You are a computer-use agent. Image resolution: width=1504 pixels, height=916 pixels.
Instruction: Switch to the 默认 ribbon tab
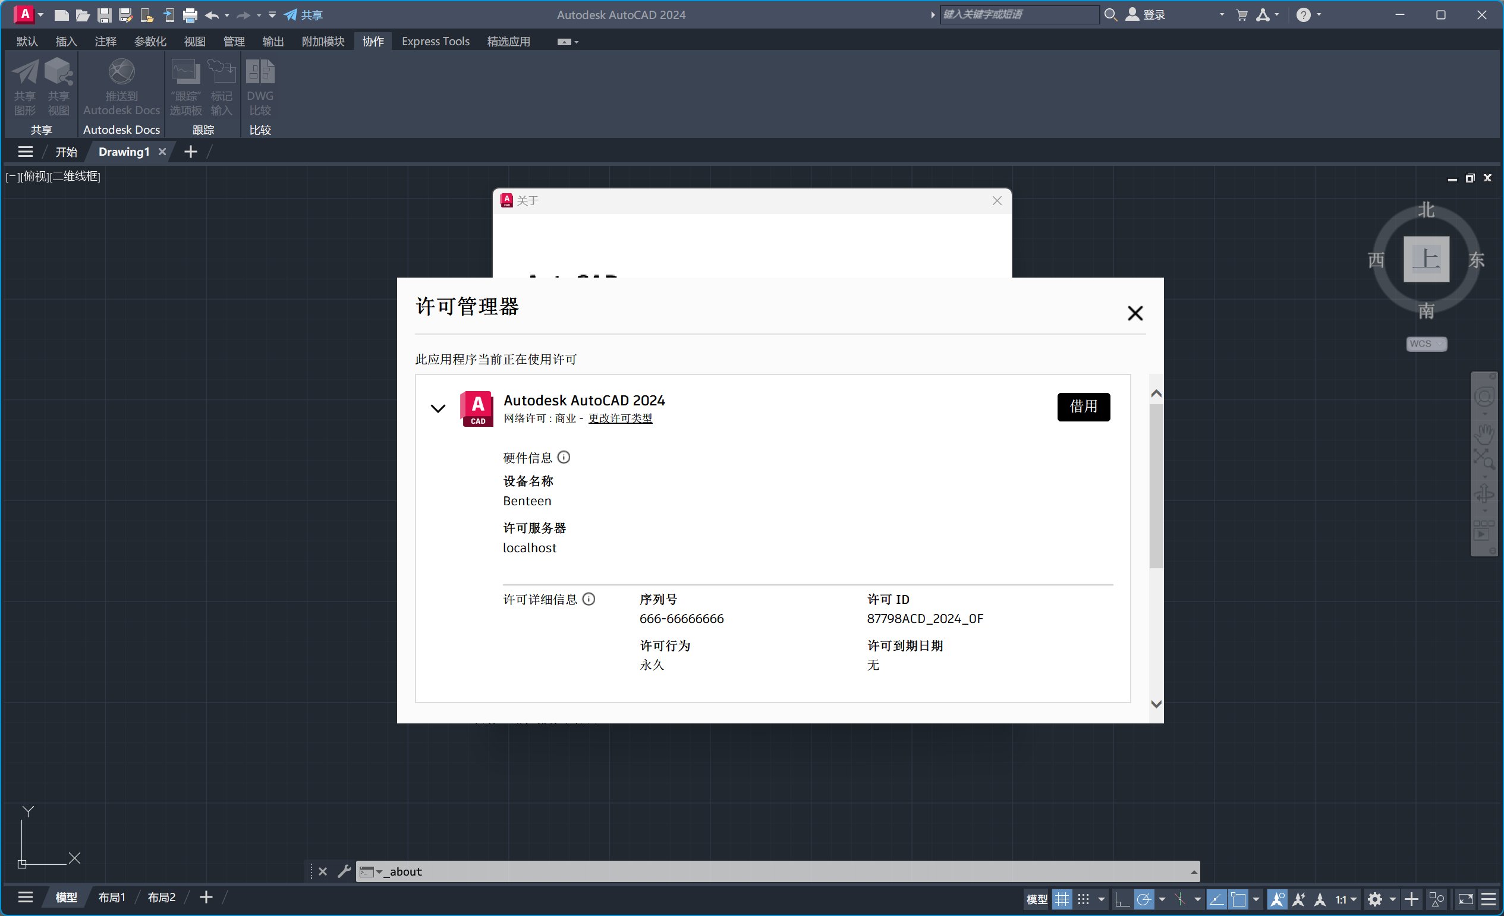[x=27, y=42]
